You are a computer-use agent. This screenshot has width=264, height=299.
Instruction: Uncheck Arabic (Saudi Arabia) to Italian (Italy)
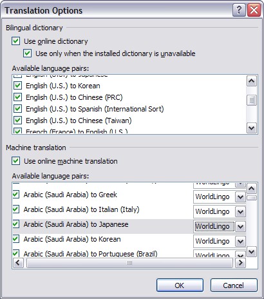16,209
